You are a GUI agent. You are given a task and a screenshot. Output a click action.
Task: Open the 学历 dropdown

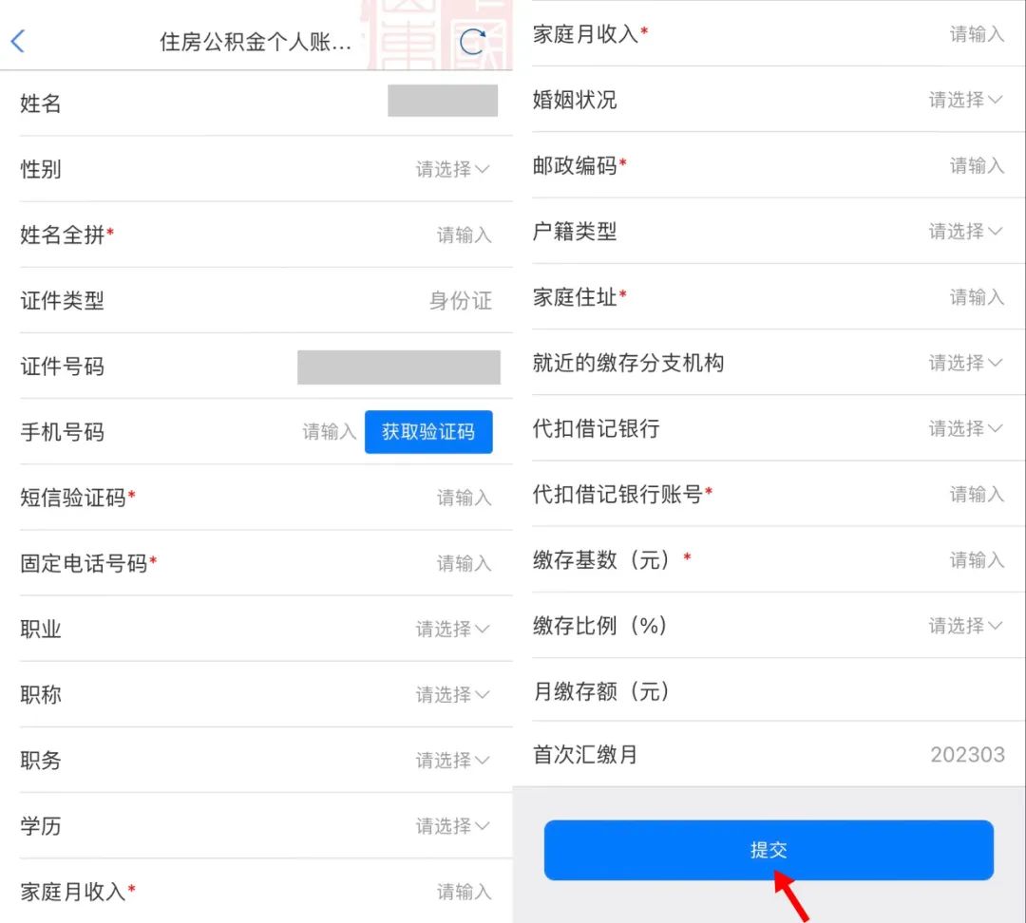coord(452,825)
